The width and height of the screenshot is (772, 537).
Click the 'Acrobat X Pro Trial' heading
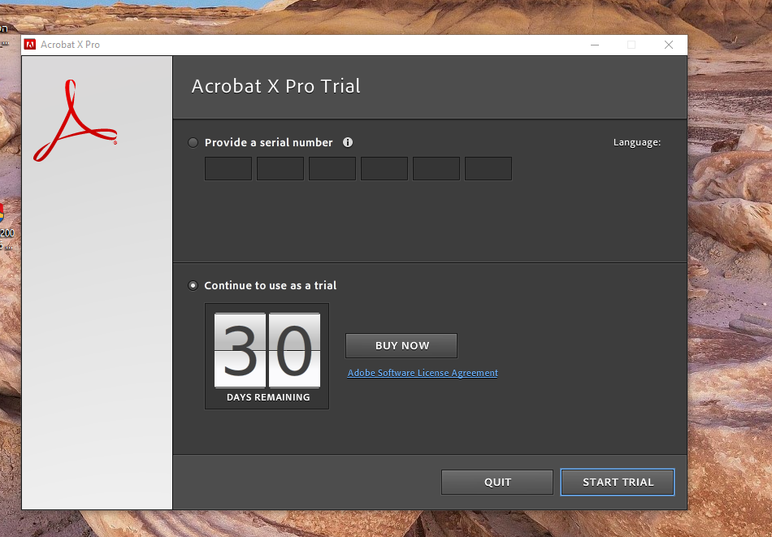[275, 86]
